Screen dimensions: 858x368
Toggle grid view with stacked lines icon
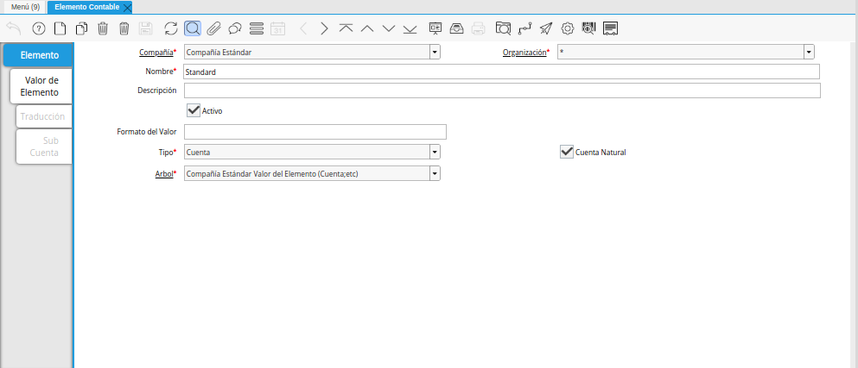[256, 28]
